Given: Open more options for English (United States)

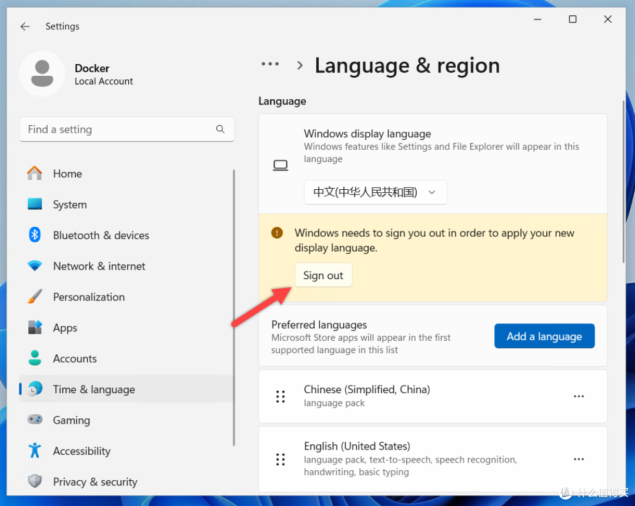Looking at the screenshot, I should point(579,459).
